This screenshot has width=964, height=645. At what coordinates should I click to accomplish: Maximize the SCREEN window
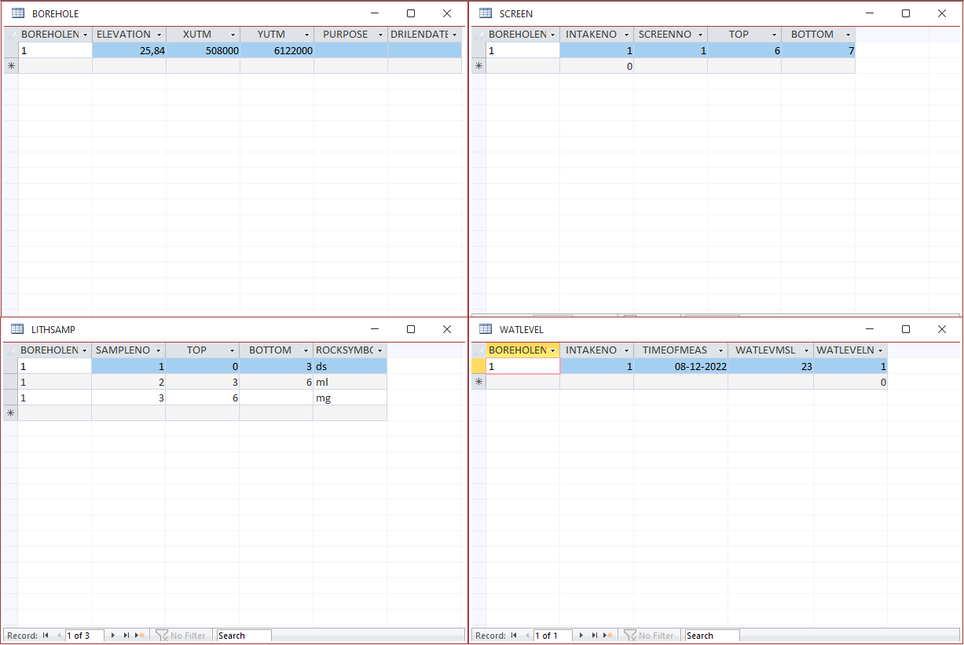click(x=906, y=13)
